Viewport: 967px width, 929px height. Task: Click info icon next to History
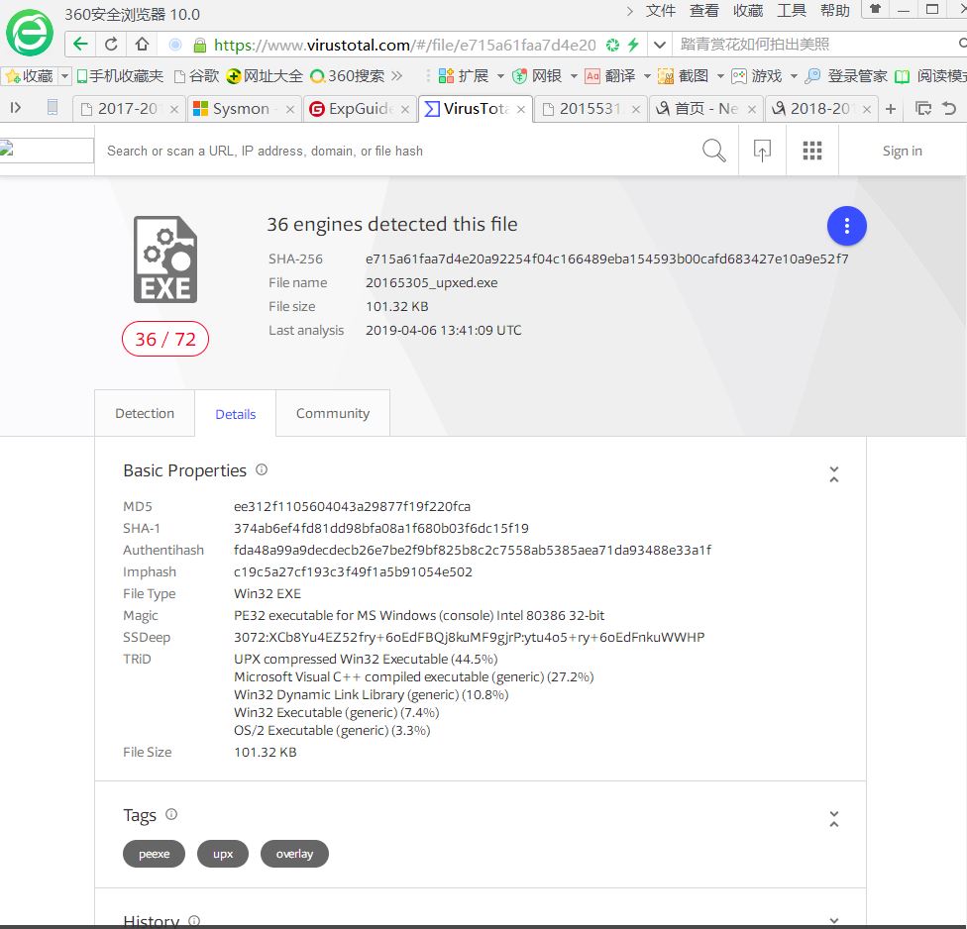194,921
